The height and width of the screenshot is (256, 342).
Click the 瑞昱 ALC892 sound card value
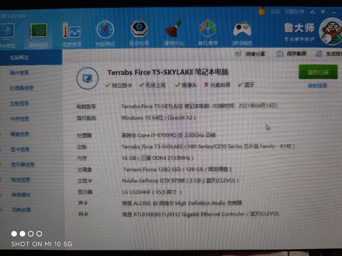point(182,203)
